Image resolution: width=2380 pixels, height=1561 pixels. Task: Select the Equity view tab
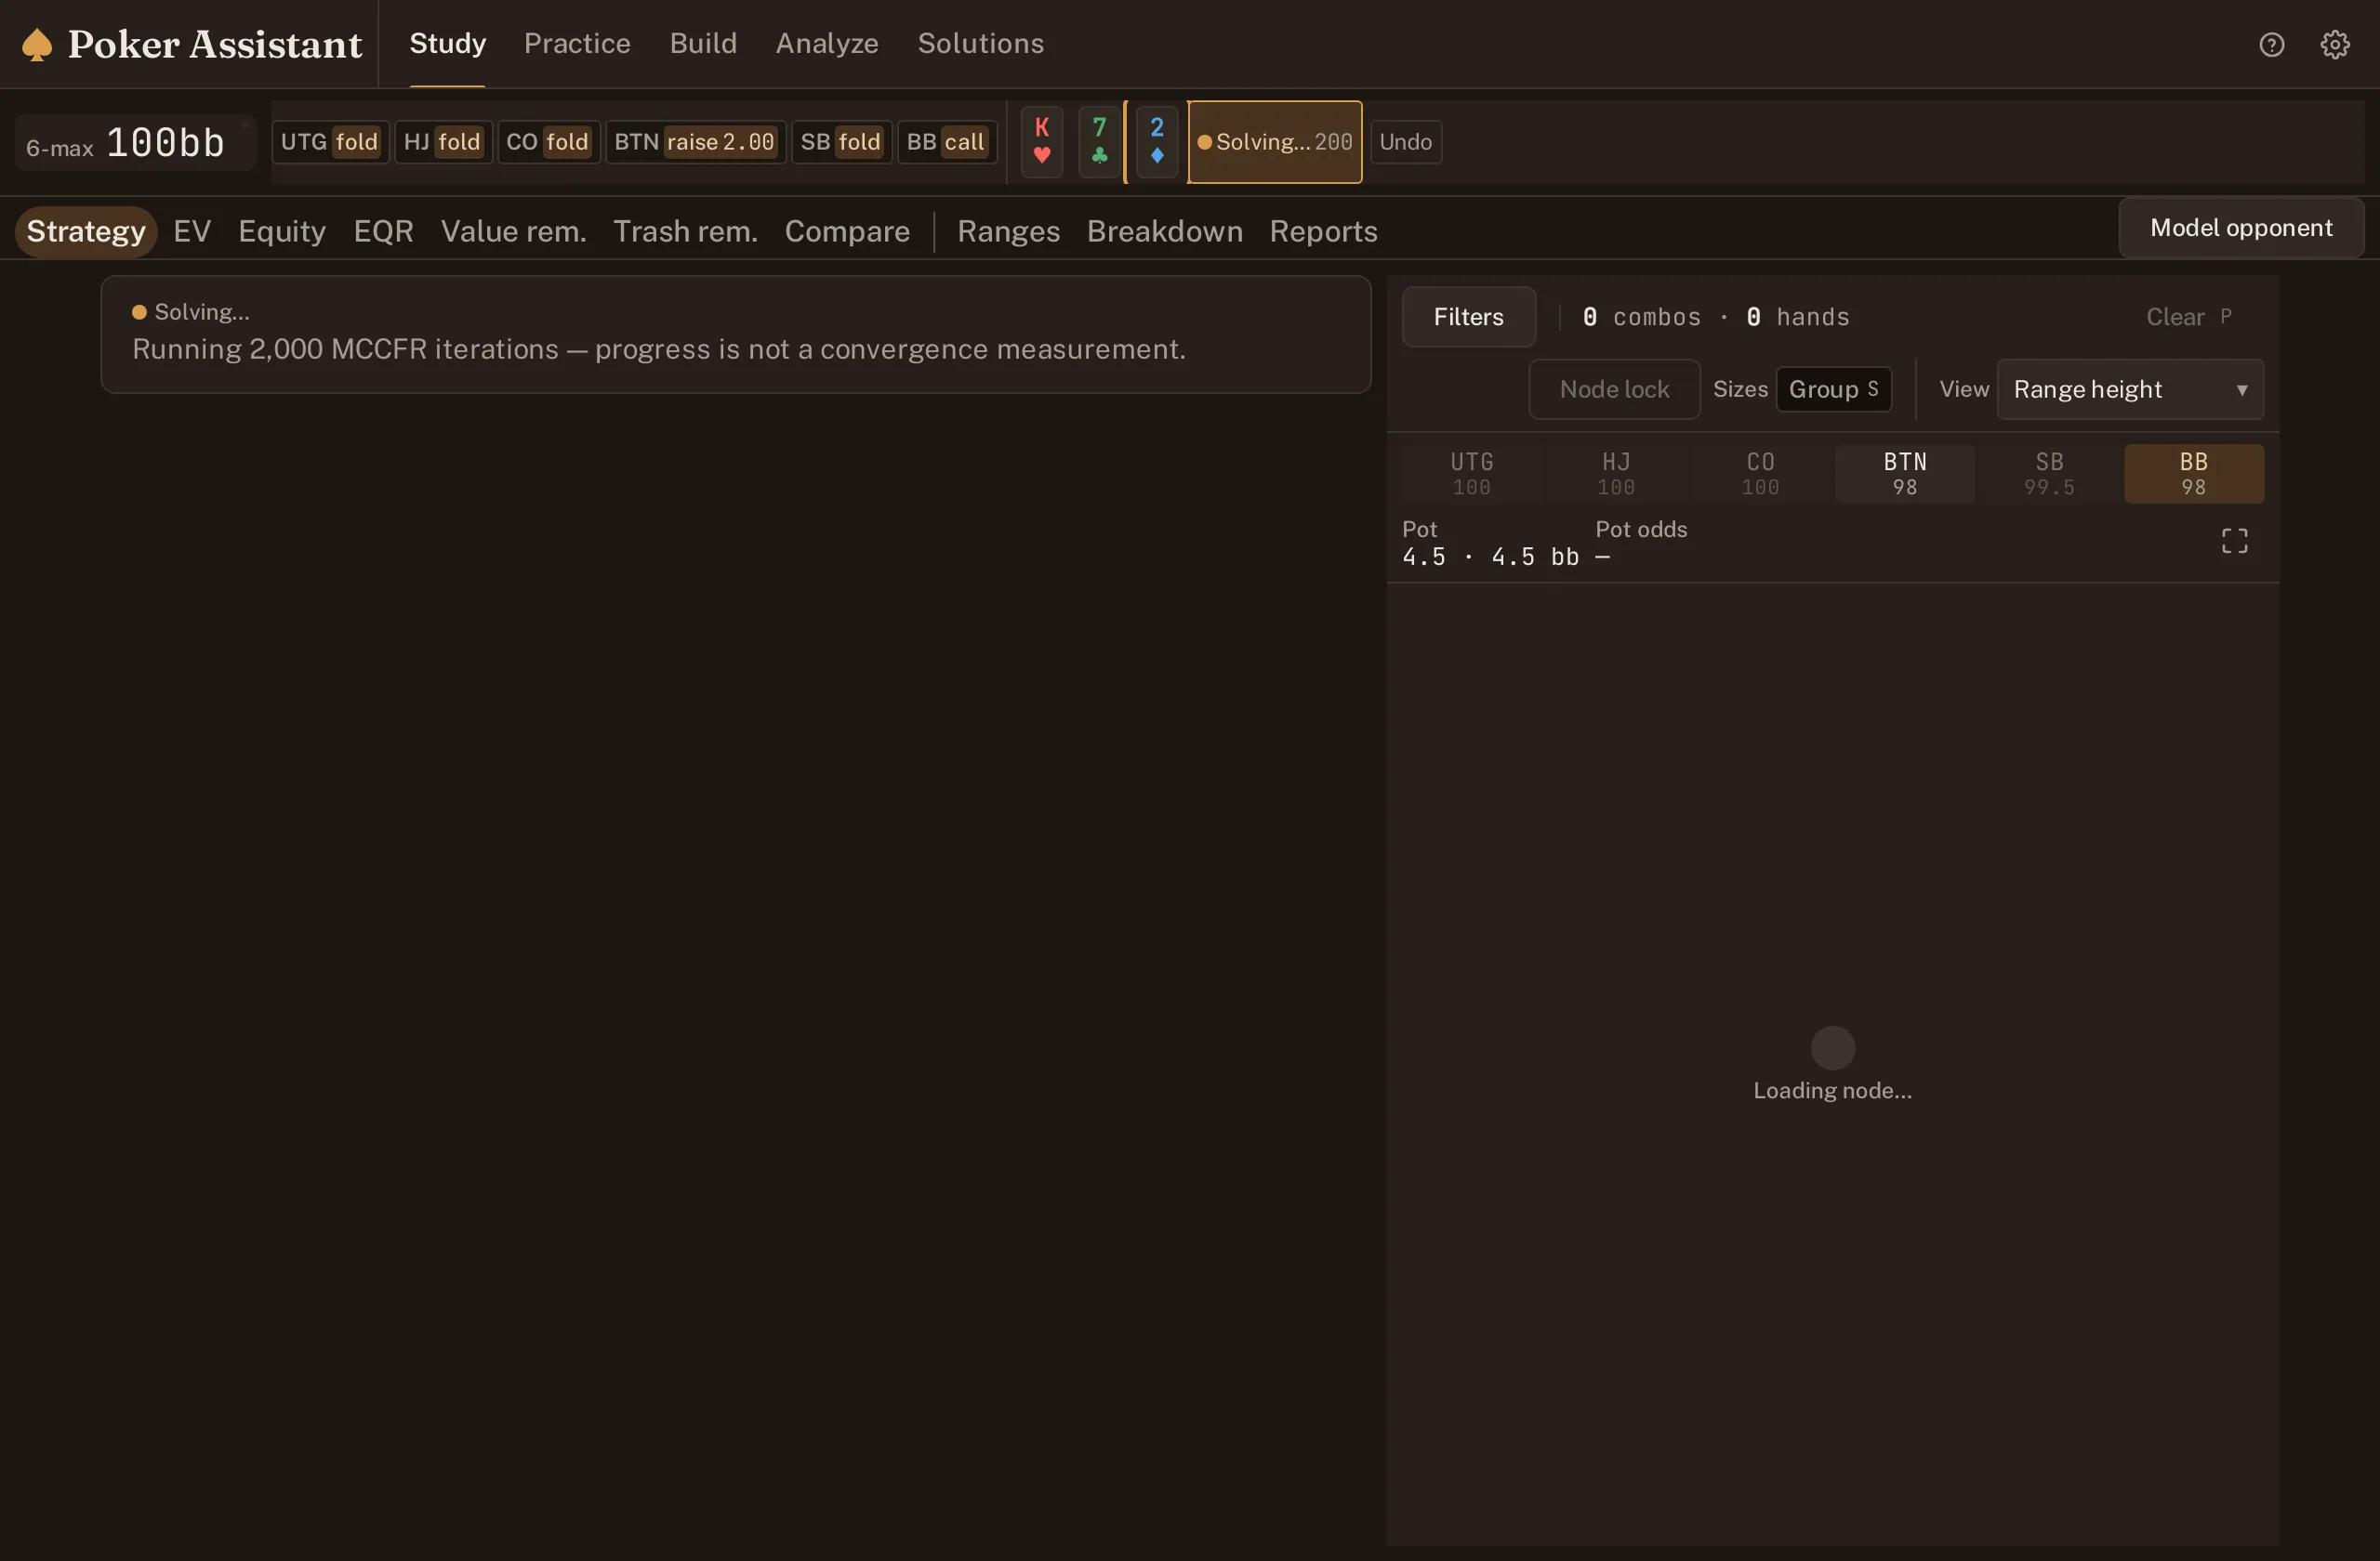click(x=282, y=232)
